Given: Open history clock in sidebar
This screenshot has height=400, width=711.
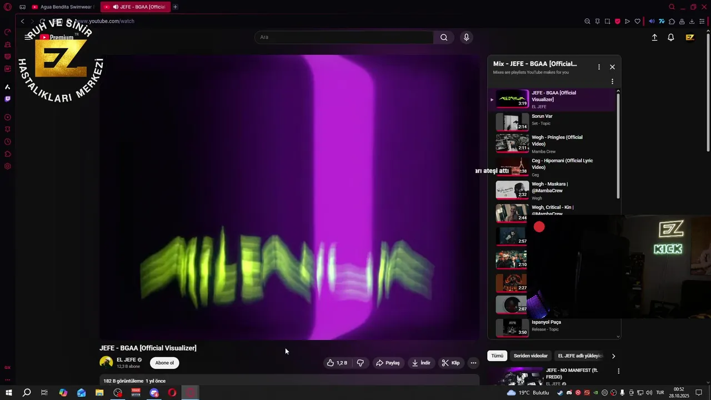Looking at the screenshot, I should pyautogui.click(x=8, y=142).
